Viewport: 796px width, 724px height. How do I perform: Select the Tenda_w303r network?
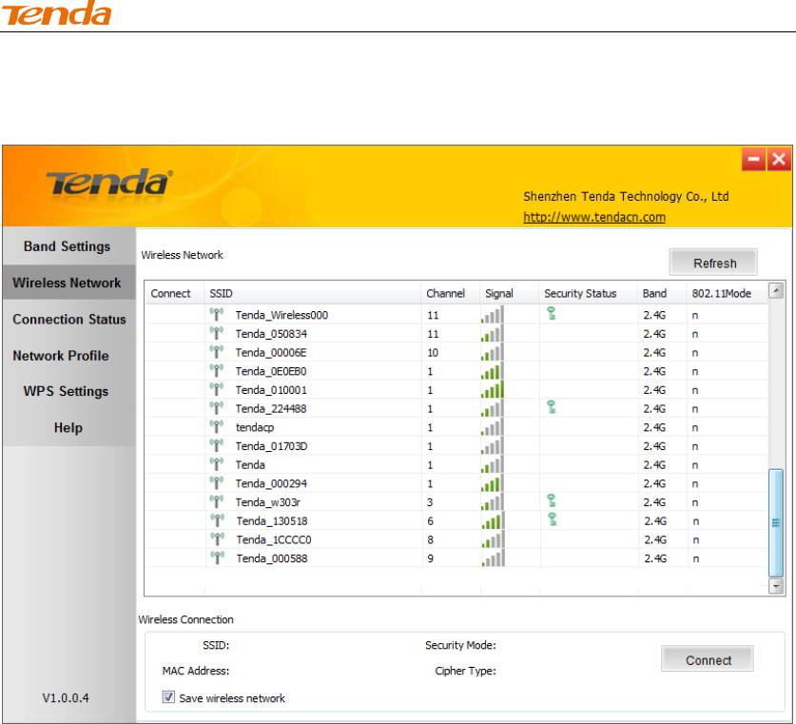[456, 502]
